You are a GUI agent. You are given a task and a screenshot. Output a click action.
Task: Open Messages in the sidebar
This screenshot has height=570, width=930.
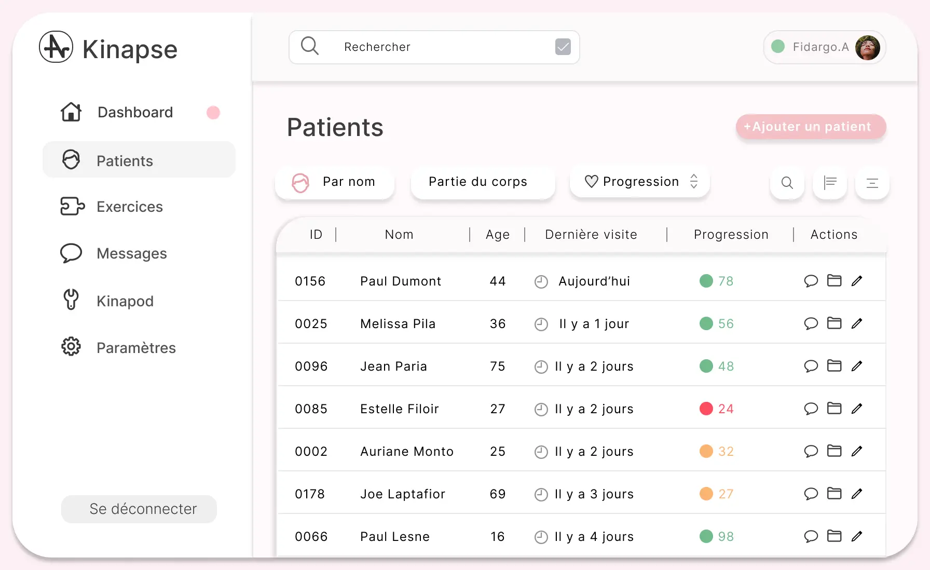(131, 253)
